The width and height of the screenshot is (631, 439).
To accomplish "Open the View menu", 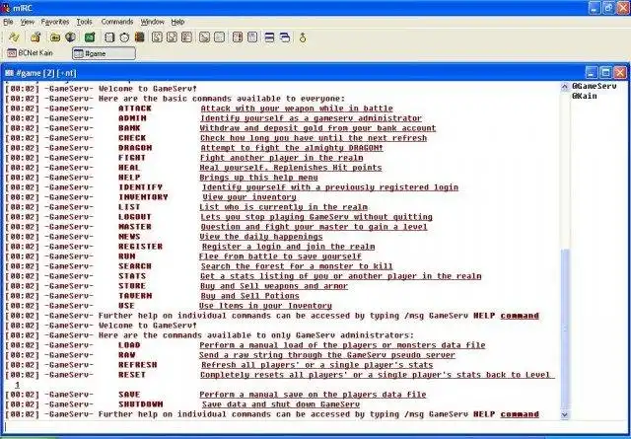I will (28, 22).
